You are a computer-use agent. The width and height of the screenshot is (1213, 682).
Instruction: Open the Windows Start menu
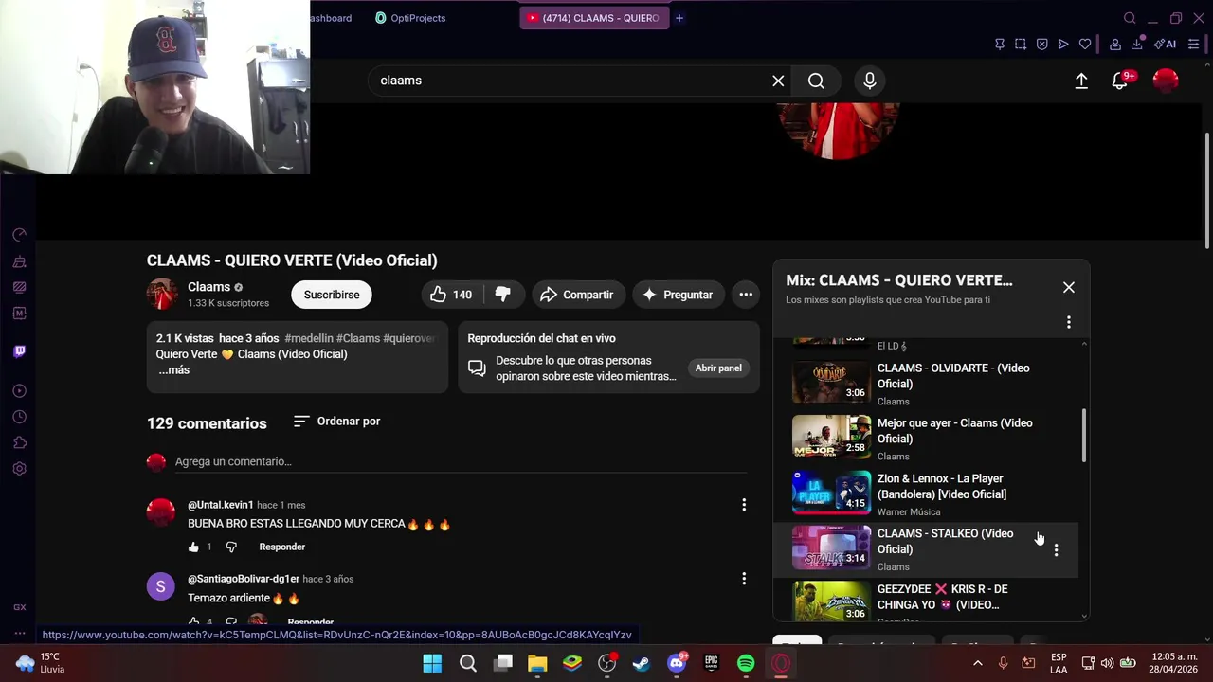coord(432,663)
